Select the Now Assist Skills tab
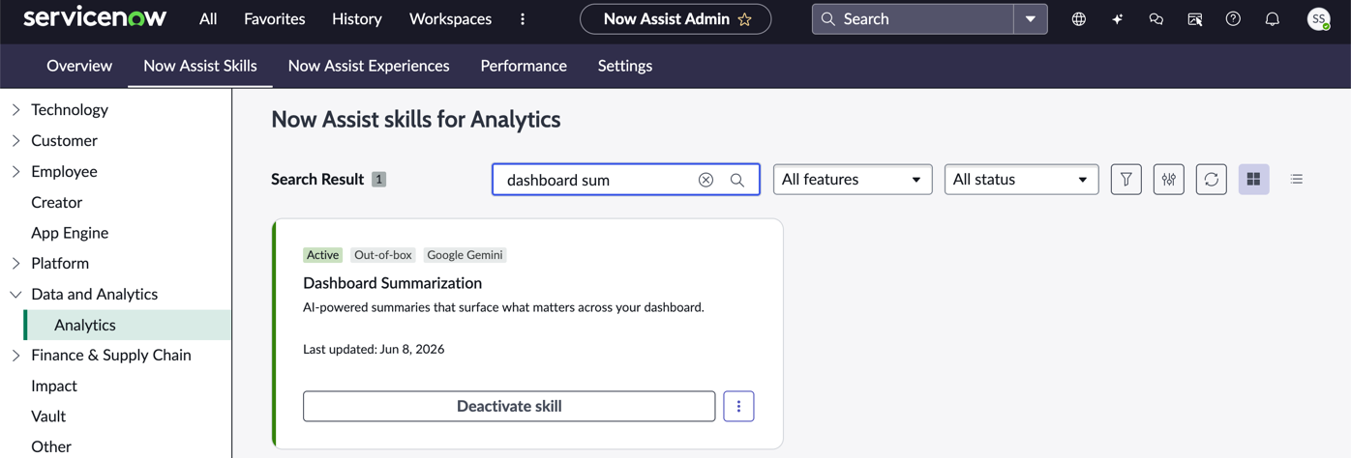The width and height of the screenshot is (1351, 458). [x=200, y=66]
